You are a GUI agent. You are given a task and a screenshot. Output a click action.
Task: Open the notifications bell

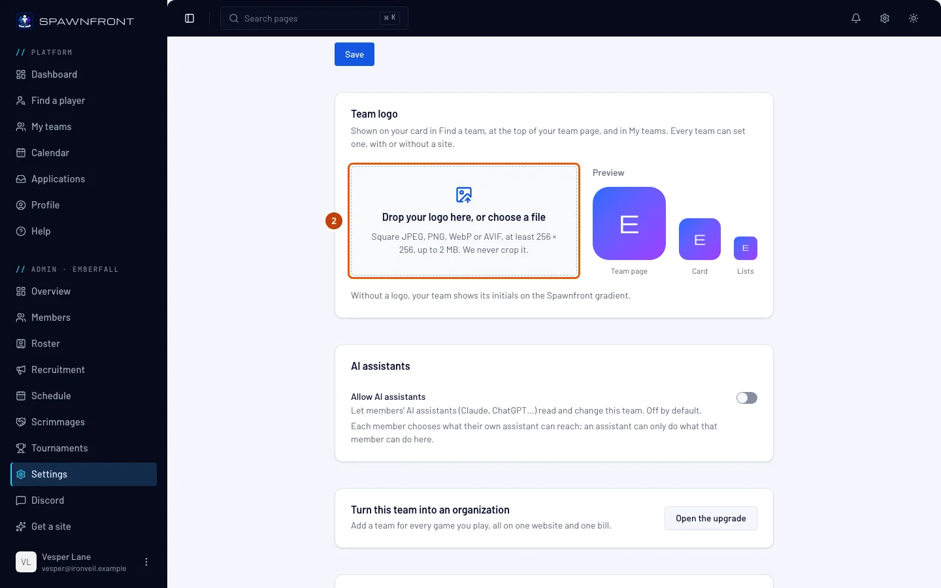(856, 18)
